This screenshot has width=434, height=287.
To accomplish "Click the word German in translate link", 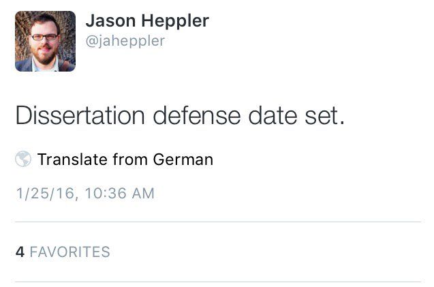I will (x=183, y=160).
